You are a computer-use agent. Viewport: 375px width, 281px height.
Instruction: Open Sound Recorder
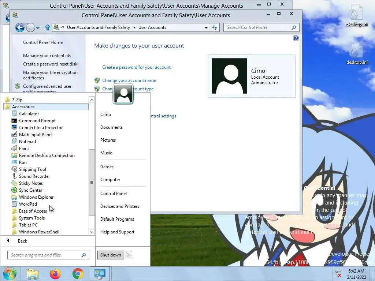(34, 176)
